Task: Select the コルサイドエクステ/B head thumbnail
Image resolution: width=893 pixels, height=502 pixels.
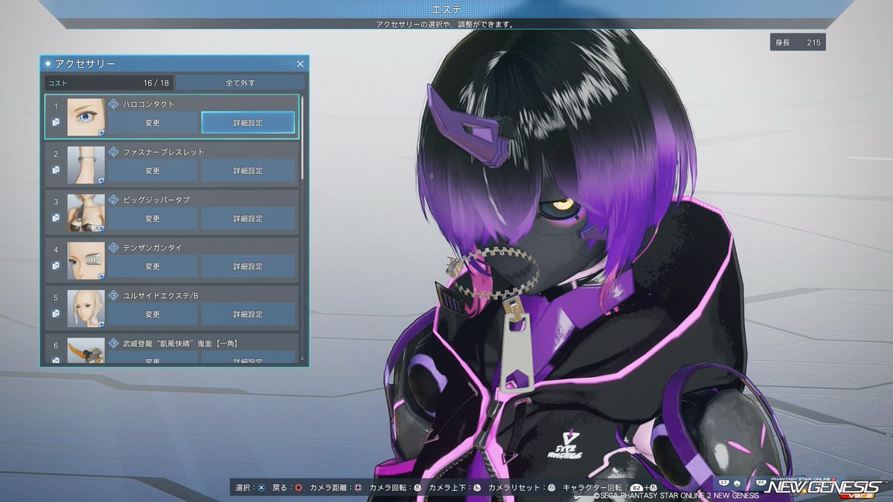Action: click(x=86, y=308)
